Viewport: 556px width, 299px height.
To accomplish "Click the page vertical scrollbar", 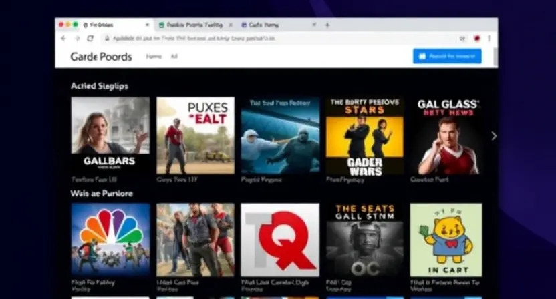I will coord(495,57).
